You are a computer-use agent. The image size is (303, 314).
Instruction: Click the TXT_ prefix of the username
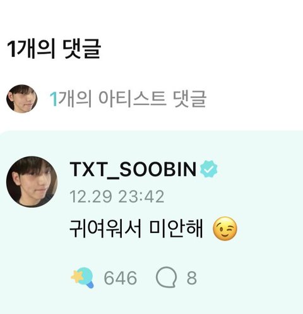click(94, 170)
